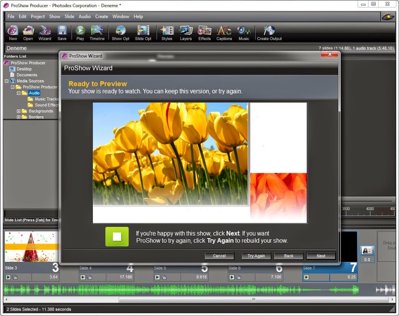The image size is (399, 316).
Task: Open the Create menu
Action: point(102,16)
